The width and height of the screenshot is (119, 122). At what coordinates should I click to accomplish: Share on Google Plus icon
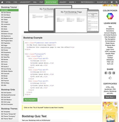(114, 73)
